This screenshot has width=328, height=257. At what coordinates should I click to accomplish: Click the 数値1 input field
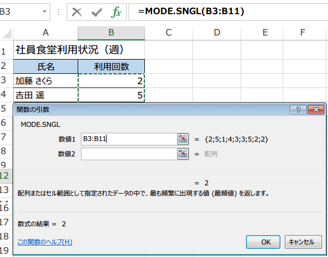(x=129, y=139)
